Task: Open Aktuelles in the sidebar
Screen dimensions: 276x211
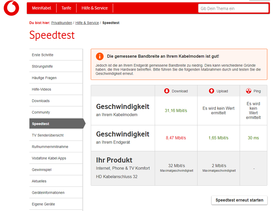Action: [56, 181]
